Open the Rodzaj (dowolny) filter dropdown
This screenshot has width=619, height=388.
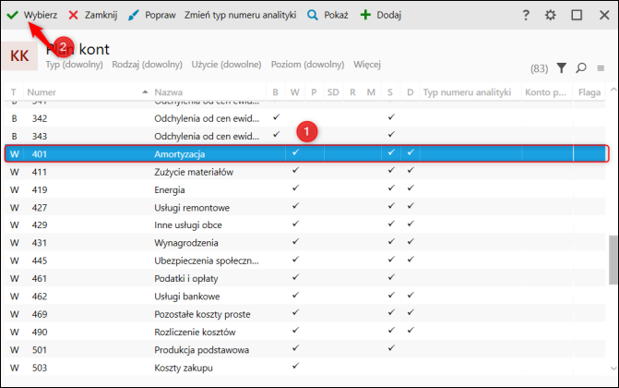148,65
